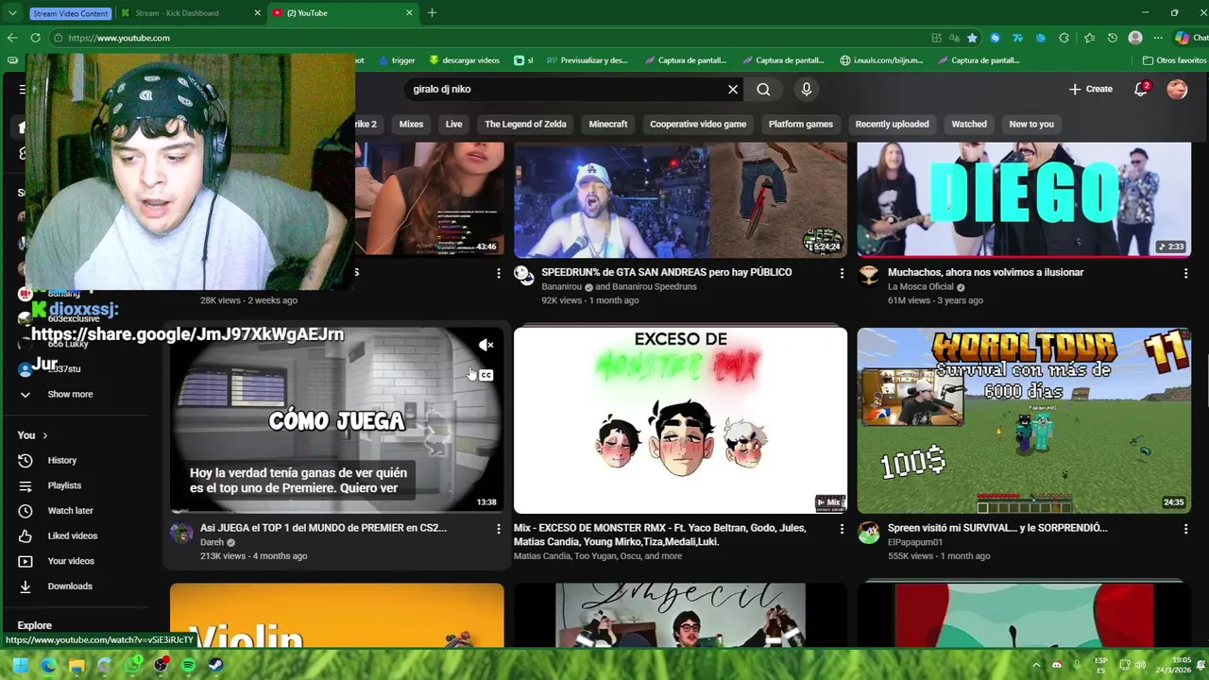1209x680 pixels.
Task: Switch to Kick Dashboard tab
Action: pos(189,13)
